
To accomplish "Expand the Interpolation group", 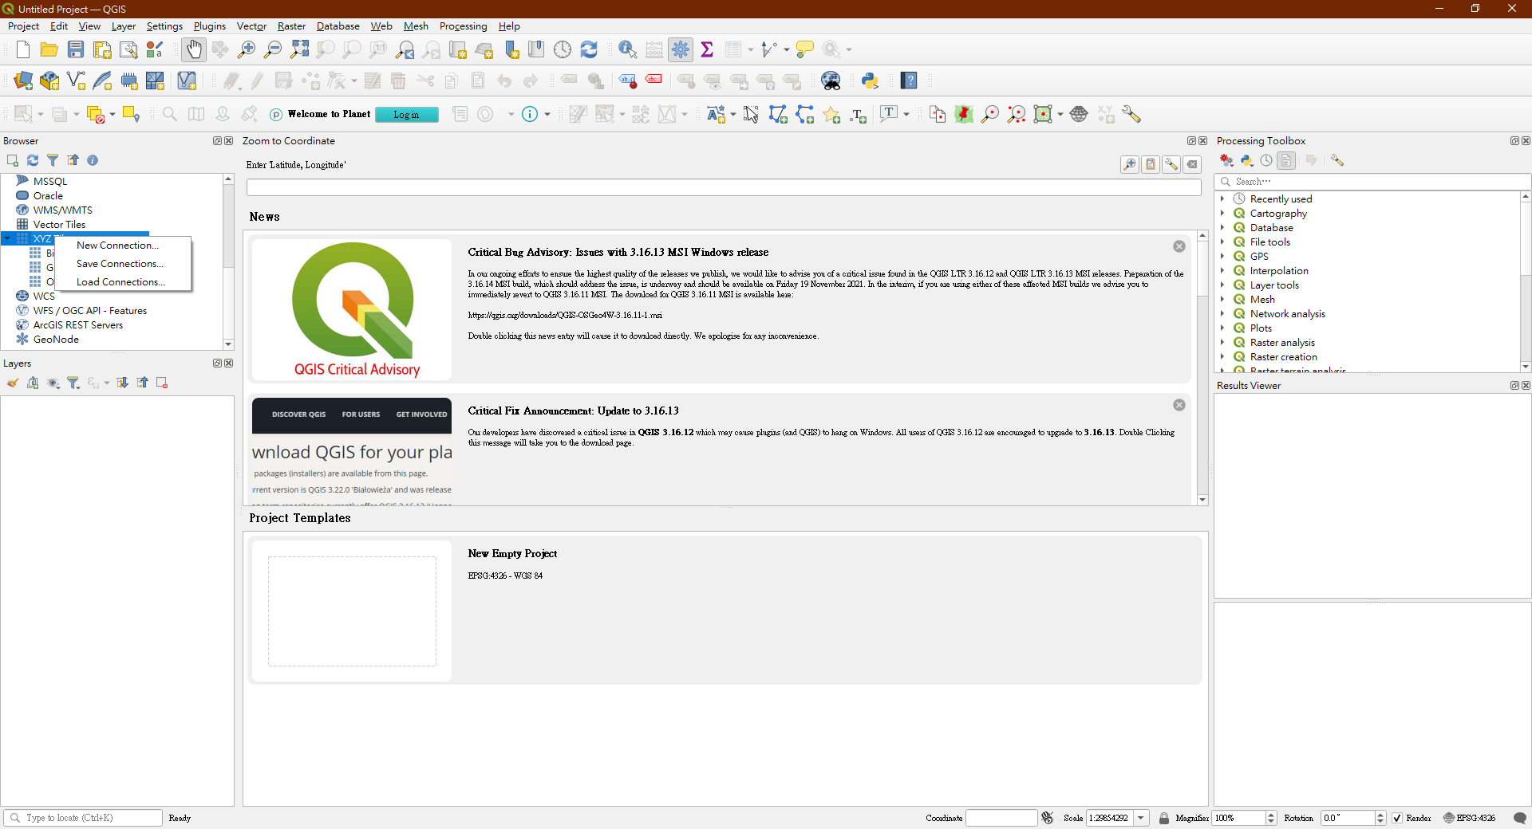I will coord(1222,270).
